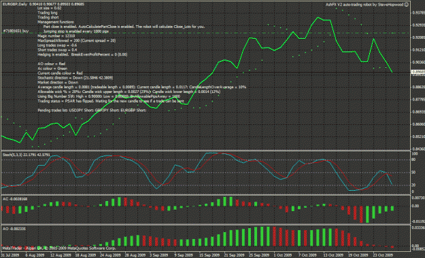The image size is (425, 258).
Task: Click the Short trades swap = 0.4 line
Action: point(57,50)
